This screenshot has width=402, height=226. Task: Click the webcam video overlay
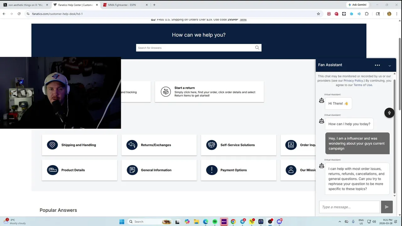[x=60, y=93]
